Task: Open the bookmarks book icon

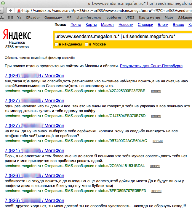Action: pyautogui.click(x=2, y=18)
